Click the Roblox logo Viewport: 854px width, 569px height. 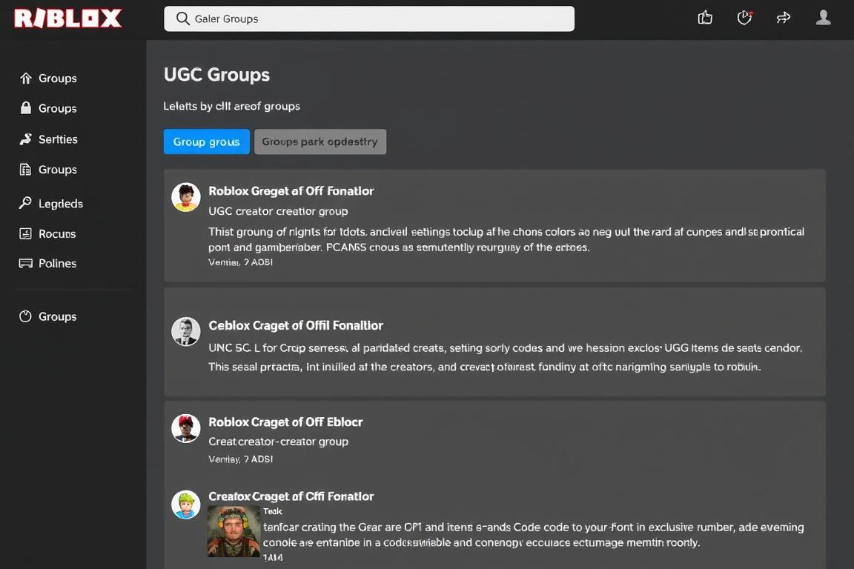67,19
